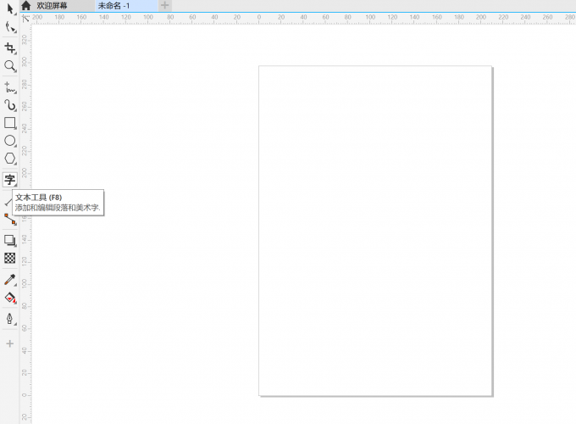Activate the Text tool (字)
The width and height of the screenshot is (576, 424).
pos(9,179)
